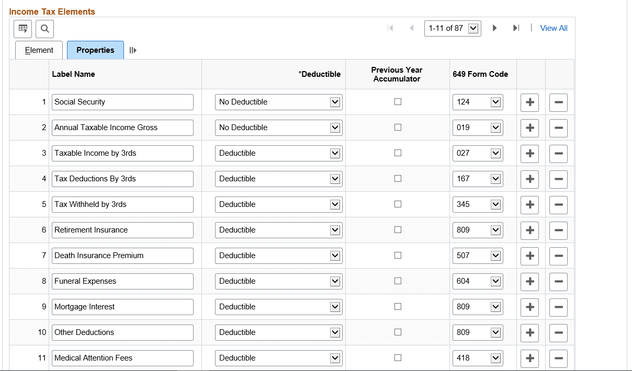Switch to the Element tab
Viewport: 632px width, 371px height.
[39, 50]
